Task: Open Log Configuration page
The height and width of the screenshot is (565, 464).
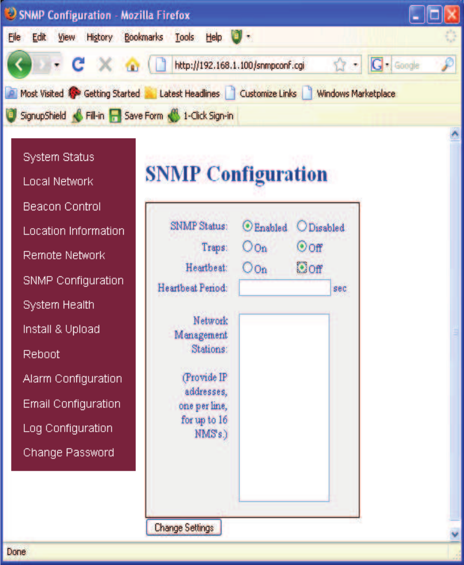Action: [x=67, y=428]
